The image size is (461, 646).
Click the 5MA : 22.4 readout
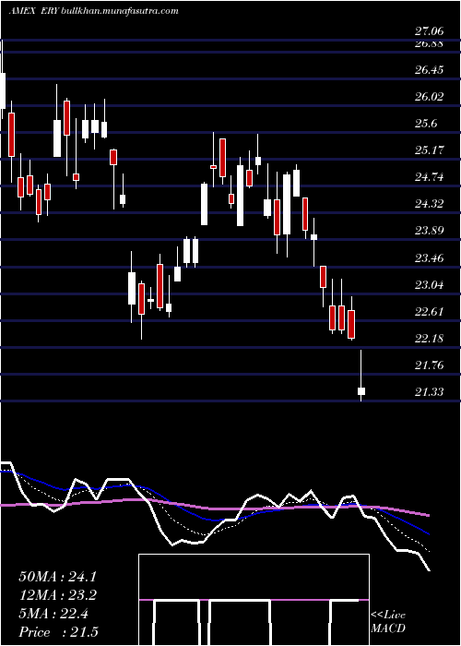click(x=53, y=614)
